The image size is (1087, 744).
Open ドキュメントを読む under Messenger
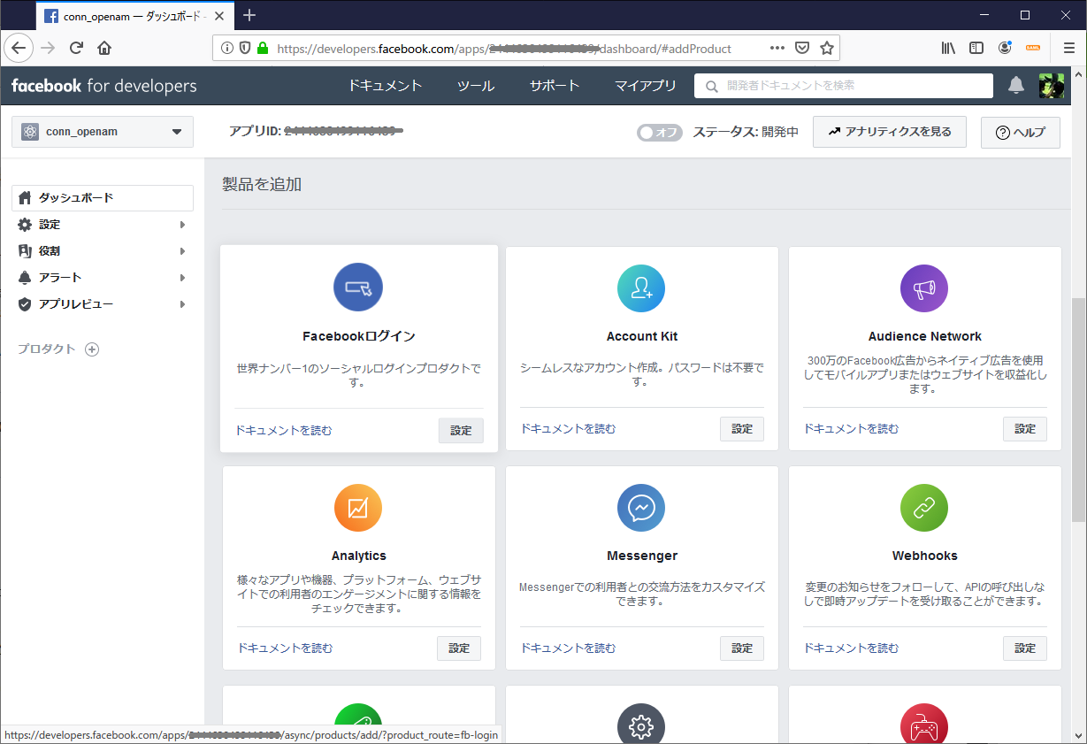pos(567,648)
